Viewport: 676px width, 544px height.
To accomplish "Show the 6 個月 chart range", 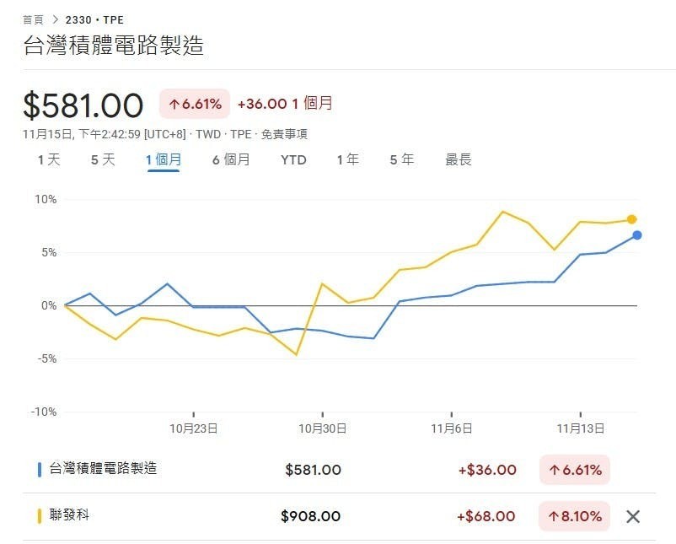I will (231, 159).
